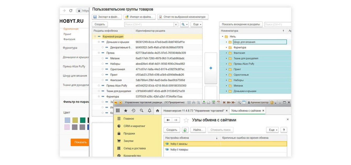The height and width of the screenshot is (165, 351).
Task: Open the calendar icon in 1C title bar
Action: tap(218, 102)
